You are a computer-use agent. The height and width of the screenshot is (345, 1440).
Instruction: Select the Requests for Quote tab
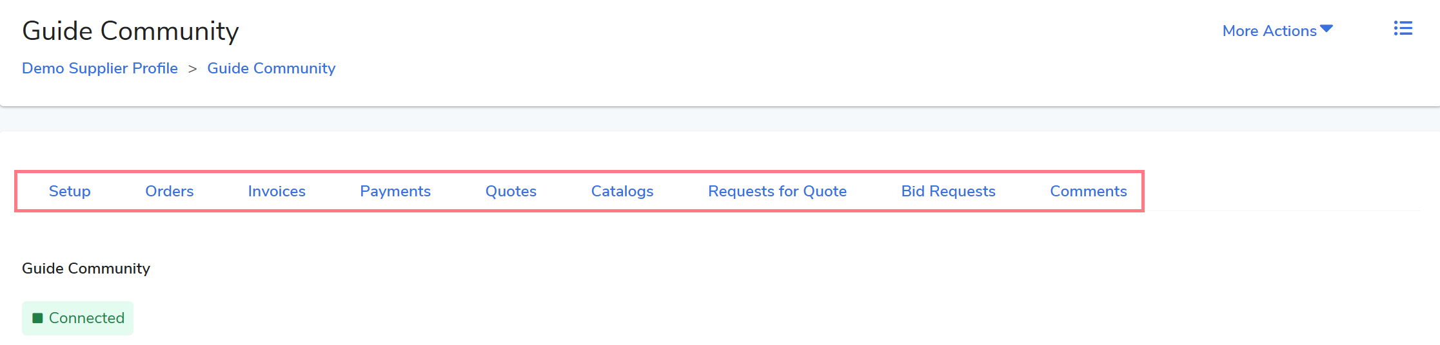(x=777, y=191)
